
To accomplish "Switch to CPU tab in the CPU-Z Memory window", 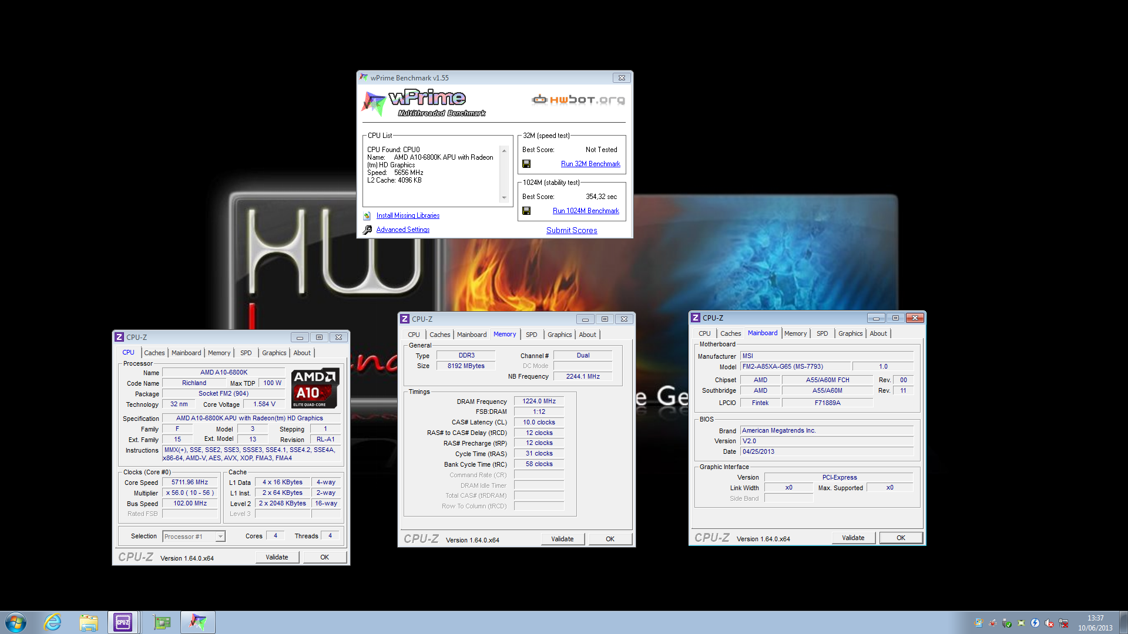I will [414, 335].
